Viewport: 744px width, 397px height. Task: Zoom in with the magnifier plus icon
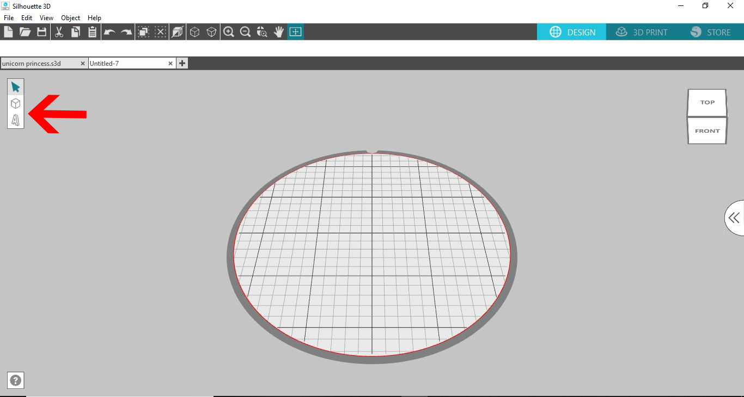(x=229, y=32)
